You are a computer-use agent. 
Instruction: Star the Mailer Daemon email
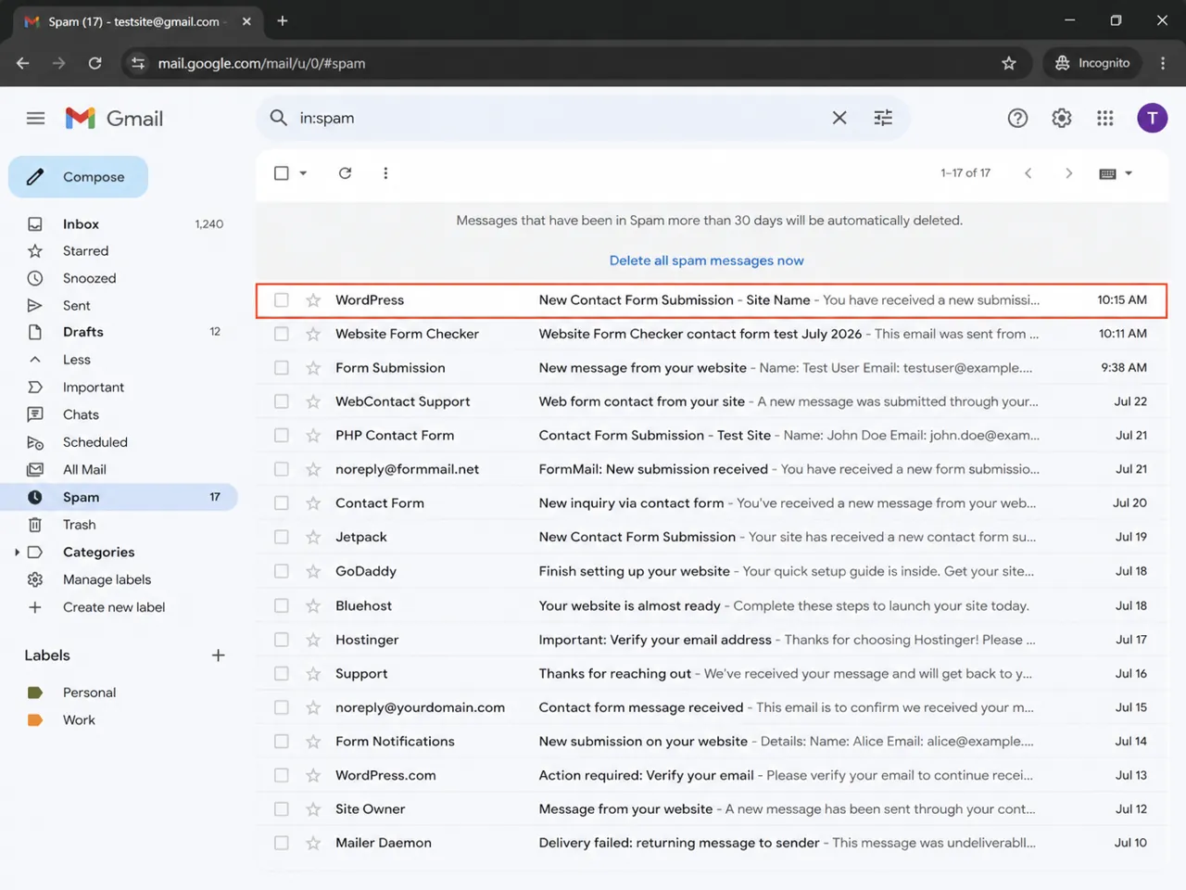click(x=313, y=843)
